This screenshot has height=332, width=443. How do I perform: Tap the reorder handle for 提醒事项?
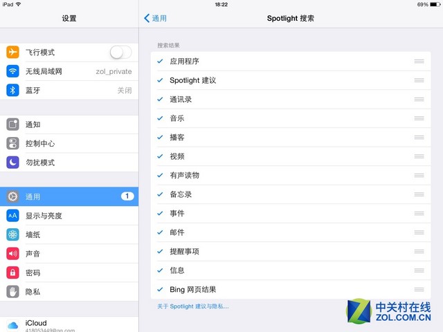[419, 251]
